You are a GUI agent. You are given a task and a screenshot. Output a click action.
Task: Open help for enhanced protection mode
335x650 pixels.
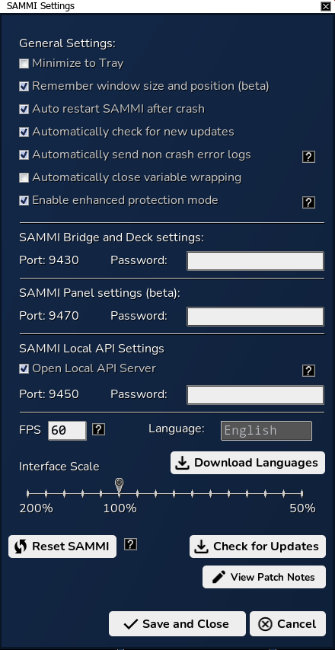point(308,202)
